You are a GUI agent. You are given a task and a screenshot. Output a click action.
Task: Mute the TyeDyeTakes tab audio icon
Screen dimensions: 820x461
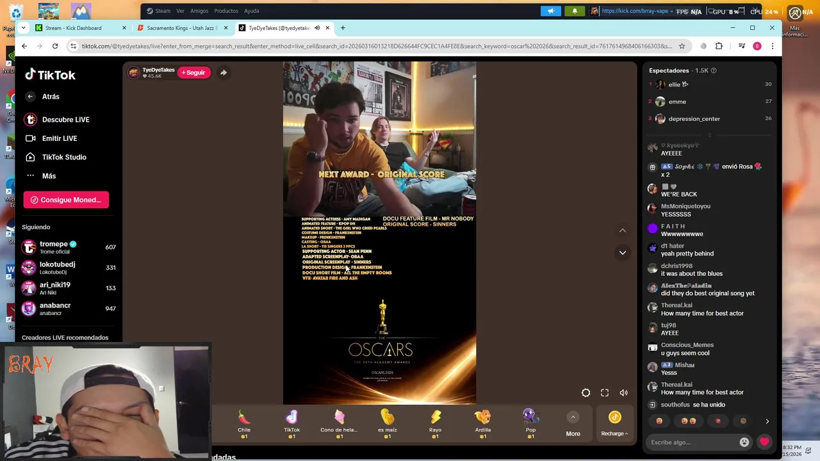coord(317,28)
